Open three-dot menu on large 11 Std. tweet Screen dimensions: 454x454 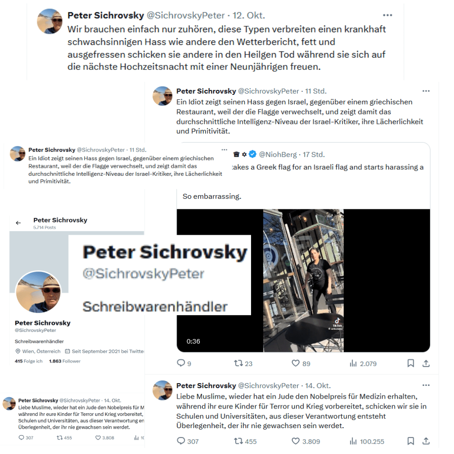(426, 91)
